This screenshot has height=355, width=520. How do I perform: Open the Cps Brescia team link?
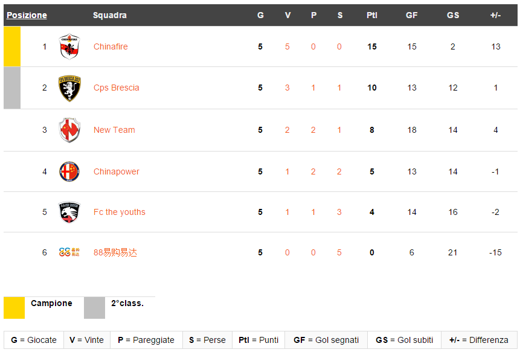click(116, 88)
